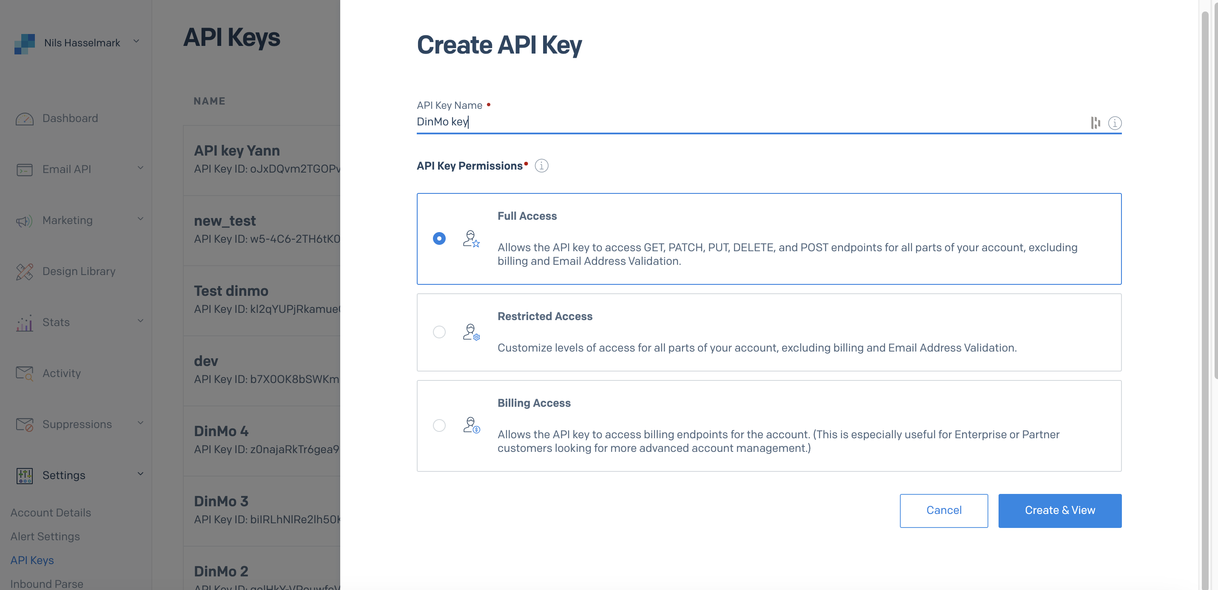Select the Billing Access radio button

[439, 425]
